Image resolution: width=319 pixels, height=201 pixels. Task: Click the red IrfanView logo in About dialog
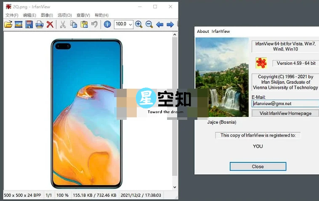point(261,63)
